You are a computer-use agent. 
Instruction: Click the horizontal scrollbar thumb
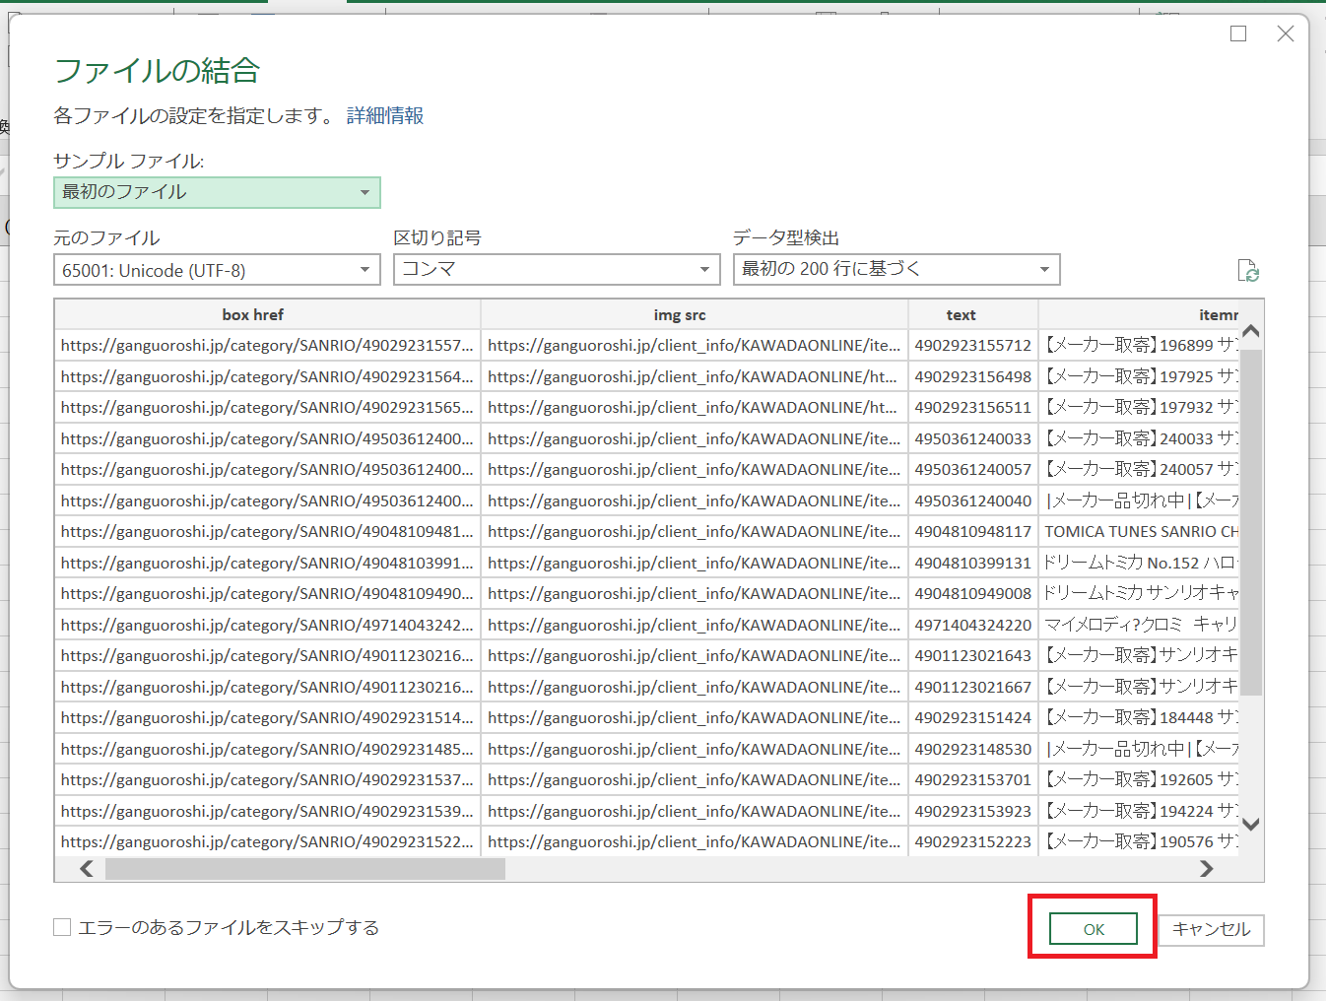point(304,869)
